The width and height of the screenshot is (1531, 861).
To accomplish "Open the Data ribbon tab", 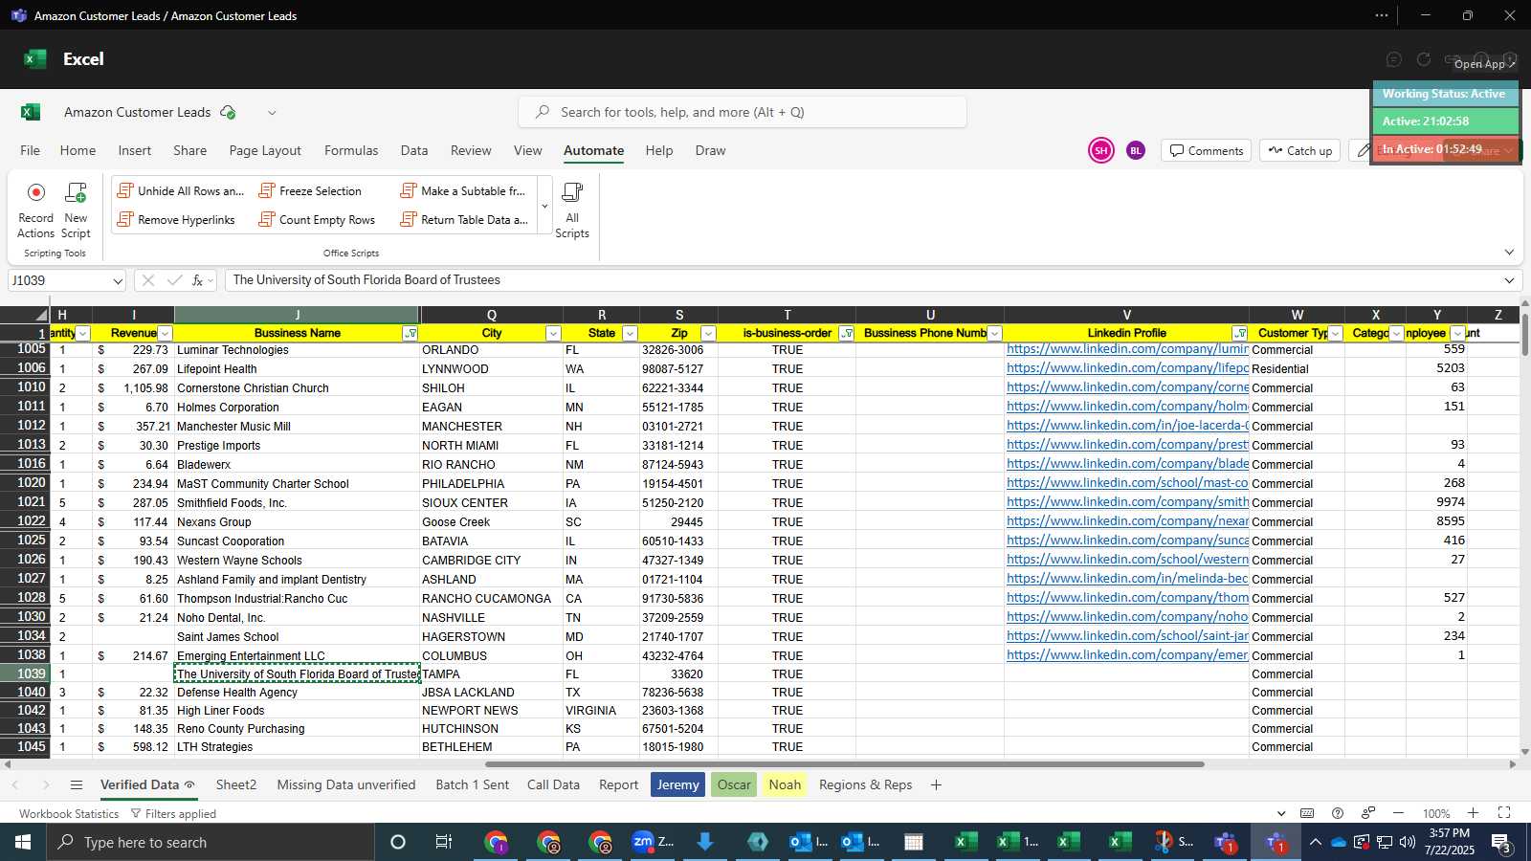I will 414,150.
